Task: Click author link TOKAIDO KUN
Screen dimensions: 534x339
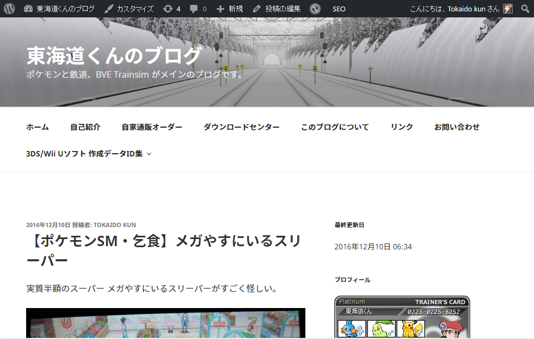Action: coord(114,225)
